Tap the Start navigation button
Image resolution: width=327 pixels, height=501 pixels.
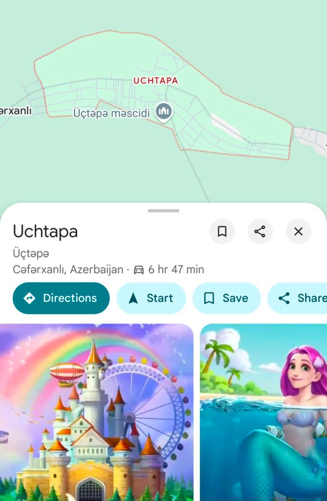pos(151,298)
